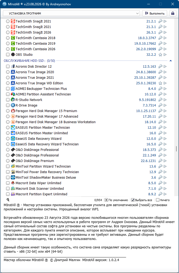Click the Acronis Disk Director 12 icon
Screen dimensions: 179x273
(13, 66)
